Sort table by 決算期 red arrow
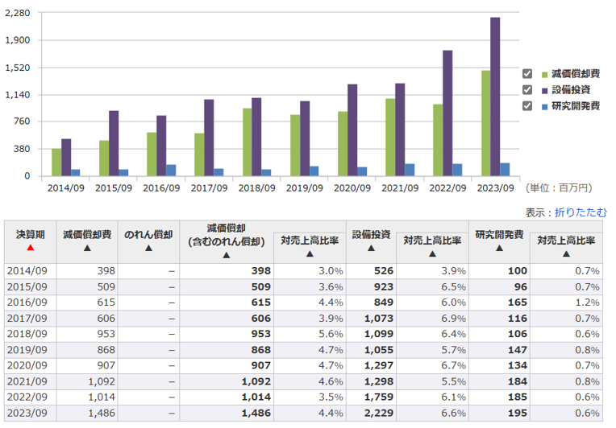 31,248
